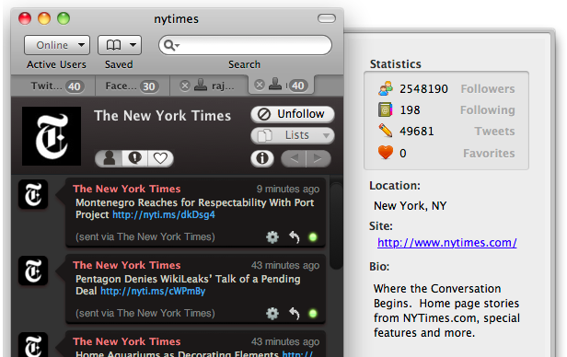Click the avatar beside the Montenegro tweet
Image resolution: width=567 pixels, height=357 pixels.
click(x=33, y=194)
